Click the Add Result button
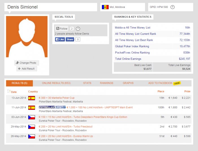Viewport: 198px width, 151px height. click(x=27, y=69)
